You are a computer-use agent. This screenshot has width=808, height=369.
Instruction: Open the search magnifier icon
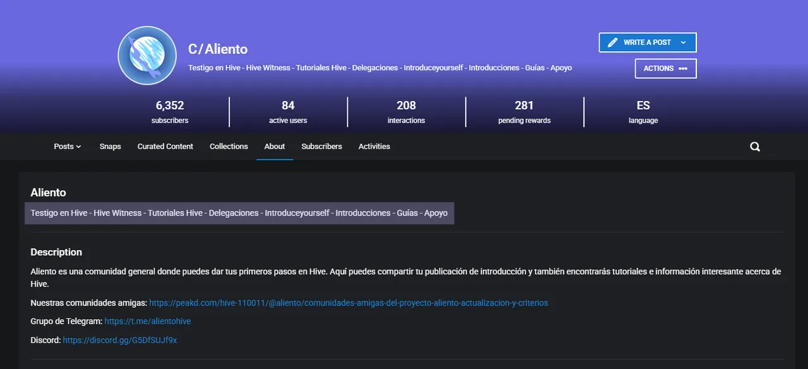755,147
